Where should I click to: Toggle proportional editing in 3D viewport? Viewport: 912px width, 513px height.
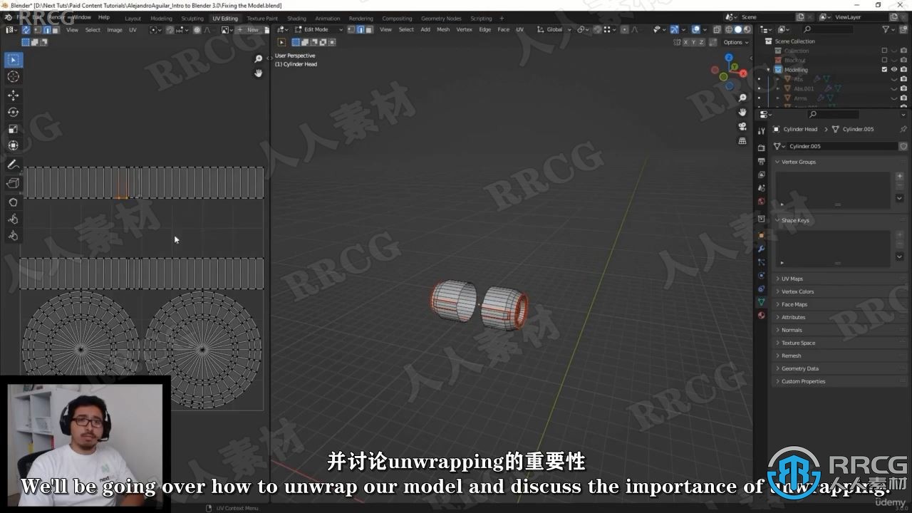[x=625, y=29]
